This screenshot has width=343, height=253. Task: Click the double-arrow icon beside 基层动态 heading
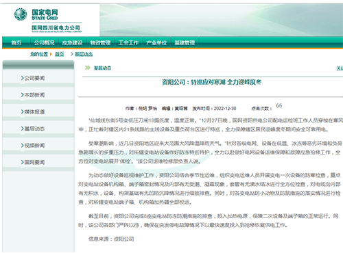point(88,68)
